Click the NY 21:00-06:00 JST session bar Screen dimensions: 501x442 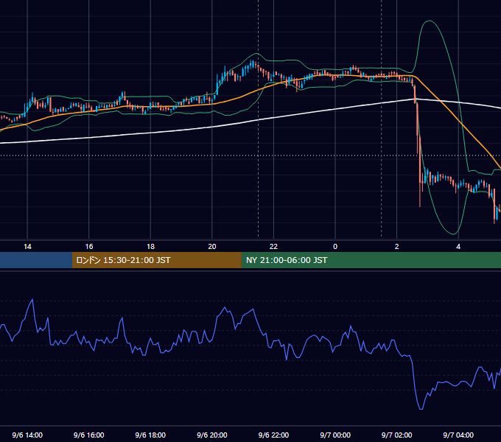point(371,260)
